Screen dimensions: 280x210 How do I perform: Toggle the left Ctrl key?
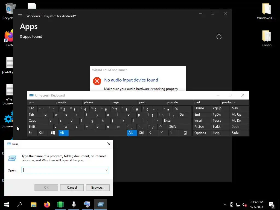tap(42, 133)
